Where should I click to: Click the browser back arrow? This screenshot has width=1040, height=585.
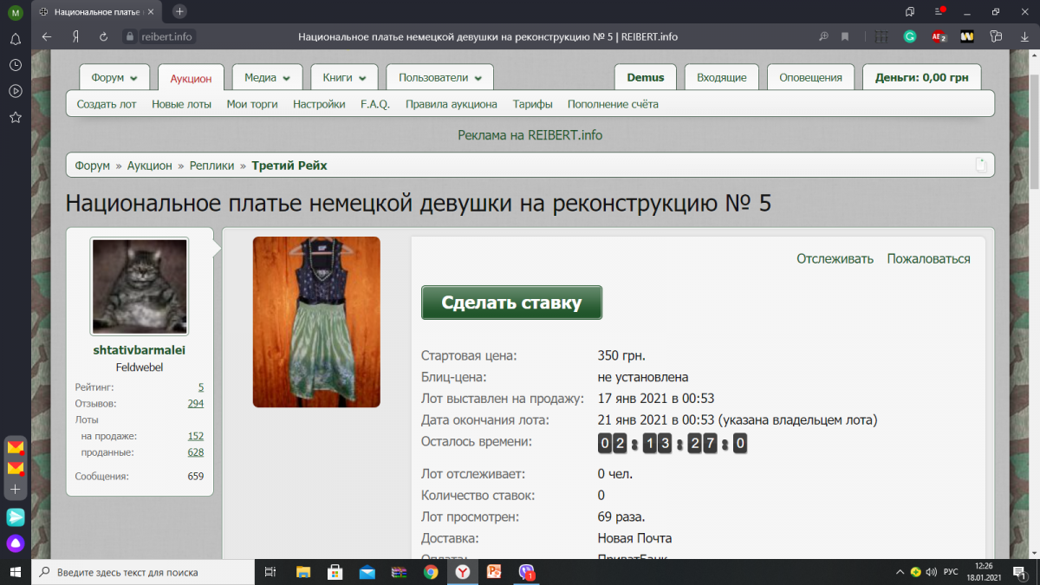(x=47, y=36)
